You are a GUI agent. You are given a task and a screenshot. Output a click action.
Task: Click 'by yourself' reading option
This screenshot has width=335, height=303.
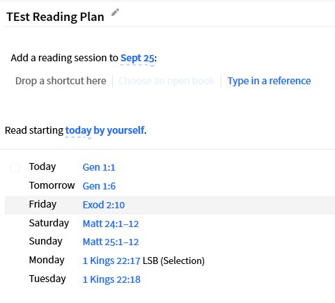pos(119,130)
